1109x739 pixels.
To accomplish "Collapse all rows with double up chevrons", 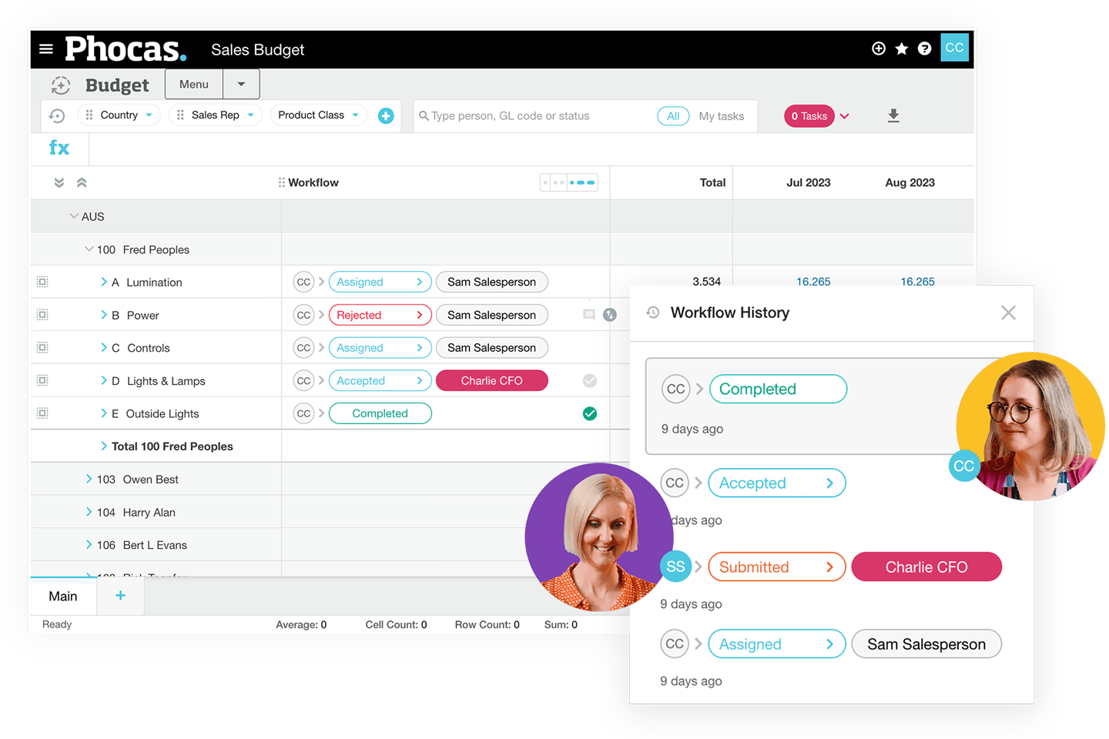I will pos(82,182).
